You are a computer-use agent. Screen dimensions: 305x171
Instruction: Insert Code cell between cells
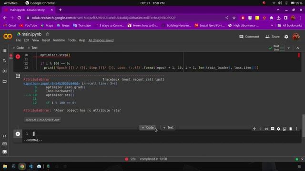[x=148, y=128]
